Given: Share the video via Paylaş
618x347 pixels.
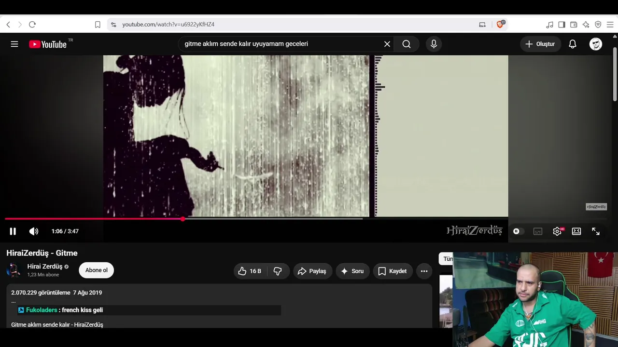Looking at the screenshot, I should coord(312,271).
